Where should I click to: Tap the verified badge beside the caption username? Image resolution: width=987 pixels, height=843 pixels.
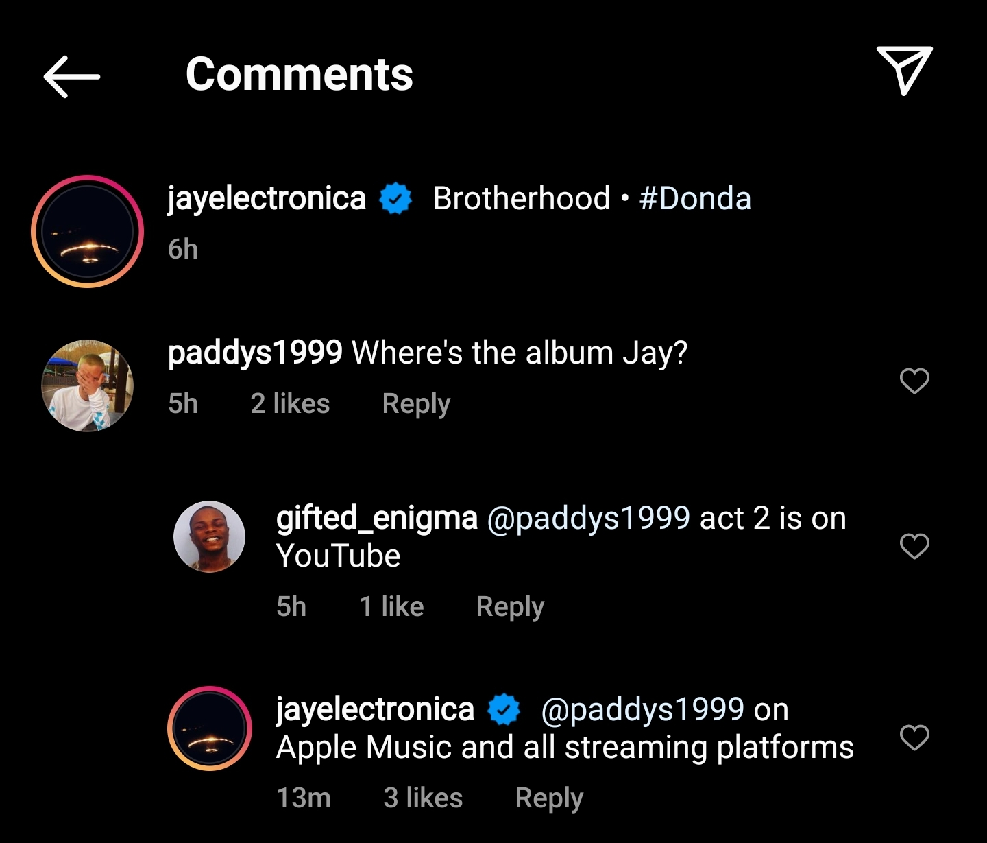[x=395, y=199]
